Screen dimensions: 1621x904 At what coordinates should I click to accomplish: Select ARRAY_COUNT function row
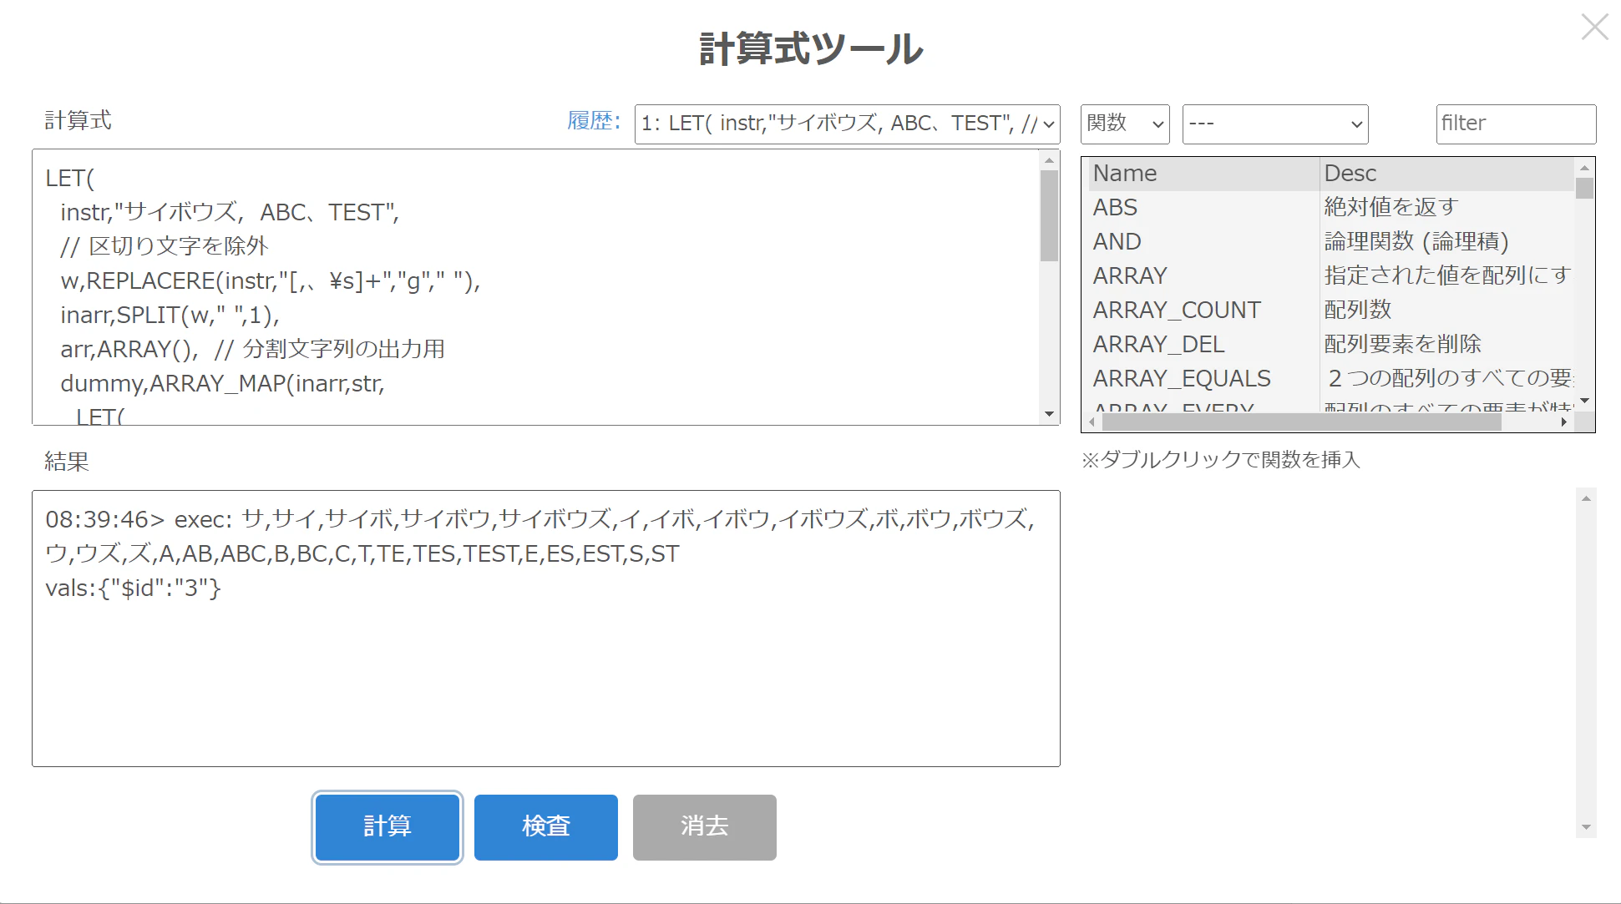coord(1176,310)
